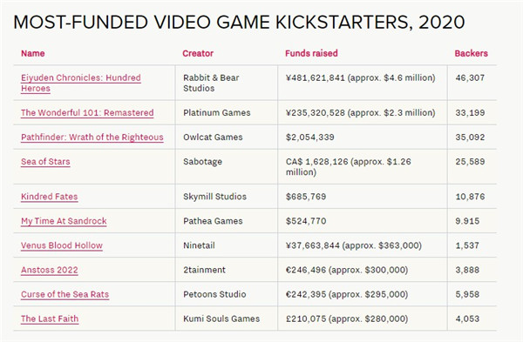Click the Anstoss 2022 link

(x=50, y=270)
